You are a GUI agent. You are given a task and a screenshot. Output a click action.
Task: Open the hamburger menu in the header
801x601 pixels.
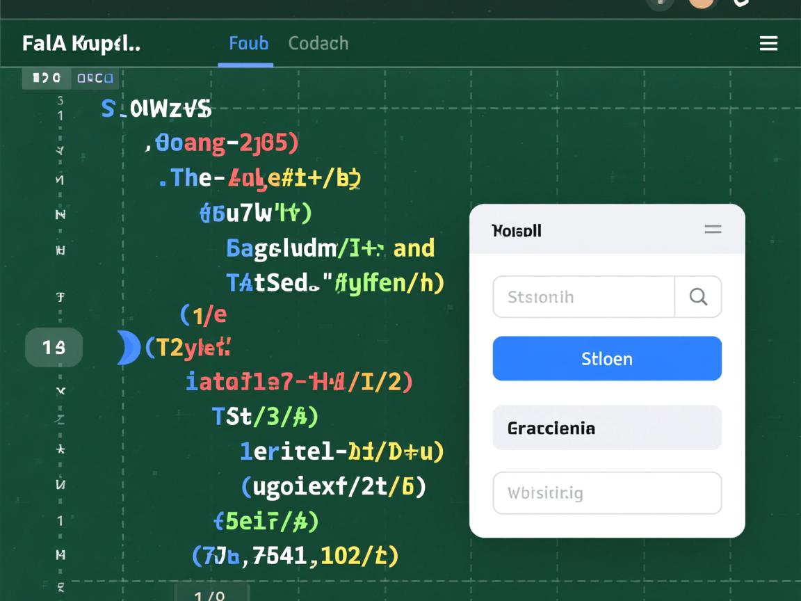768,44
